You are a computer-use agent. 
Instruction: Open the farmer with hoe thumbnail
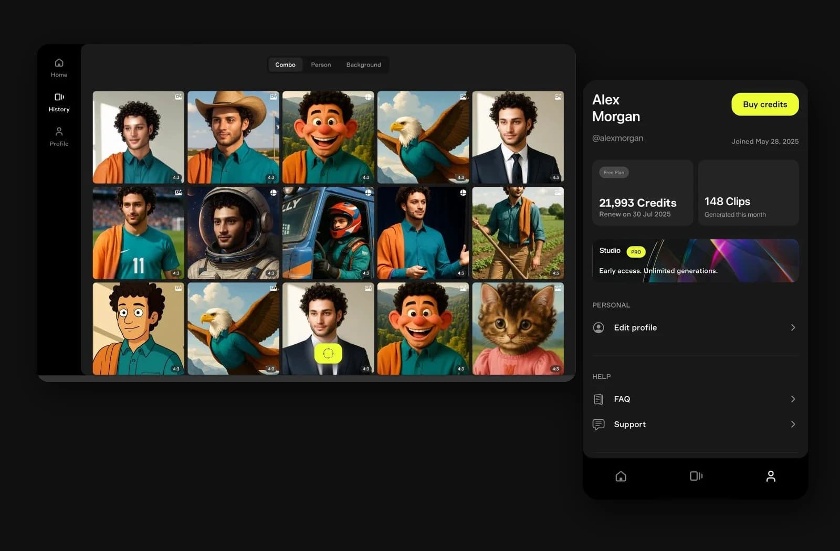tap(518, 233)
